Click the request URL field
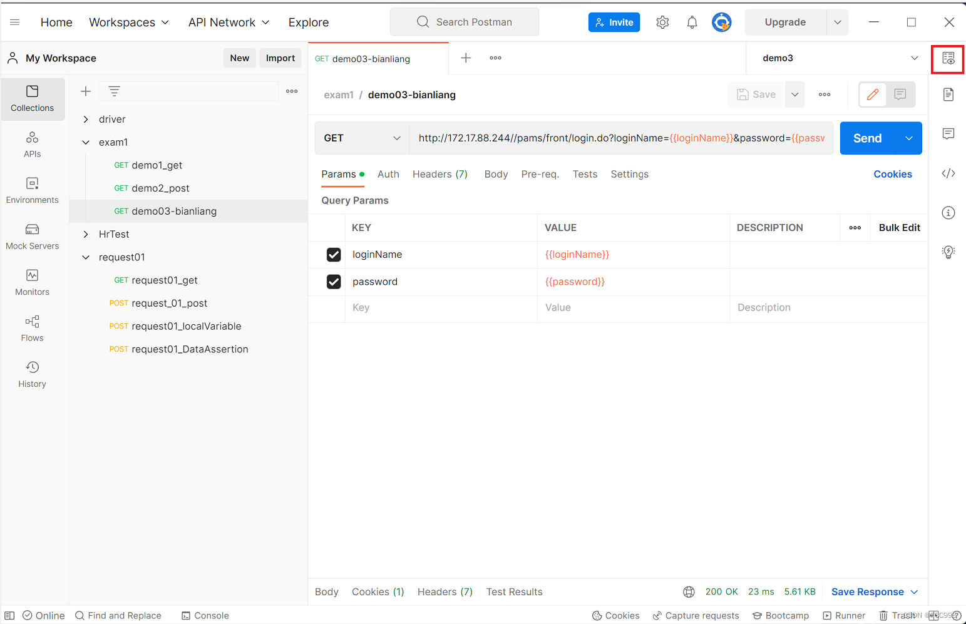The height and width of the screenshot is (624, 966). [621, 138]
